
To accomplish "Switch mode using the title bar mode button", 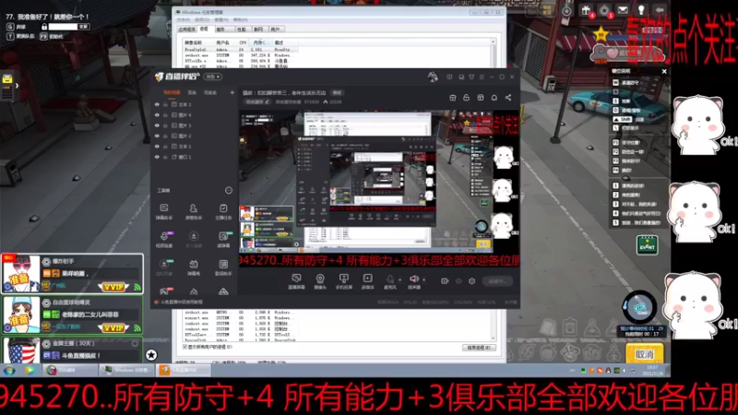I will pyautogui.click(x=213, y=77).
